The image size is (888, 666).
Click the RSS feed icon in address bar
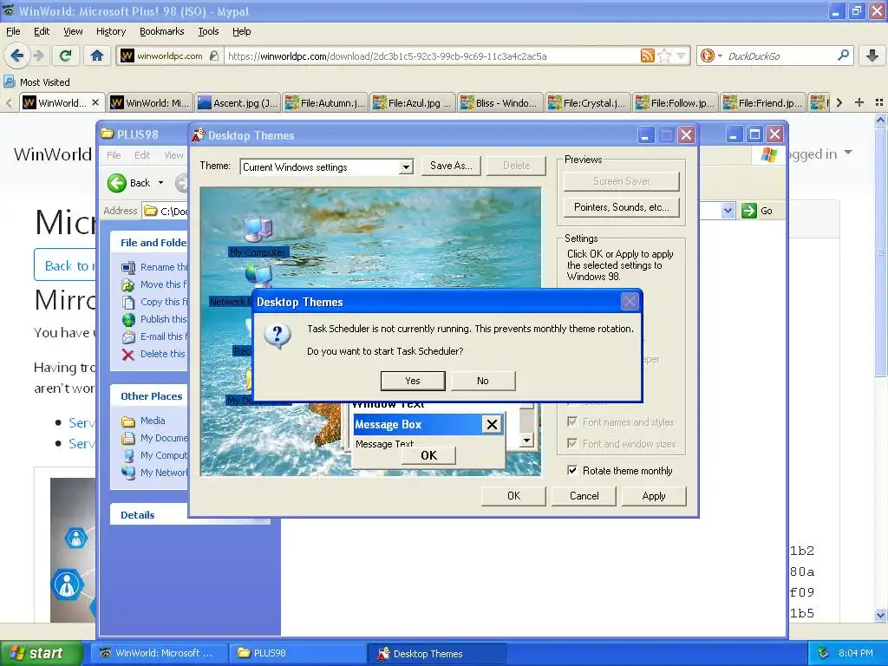pos(647,55)
